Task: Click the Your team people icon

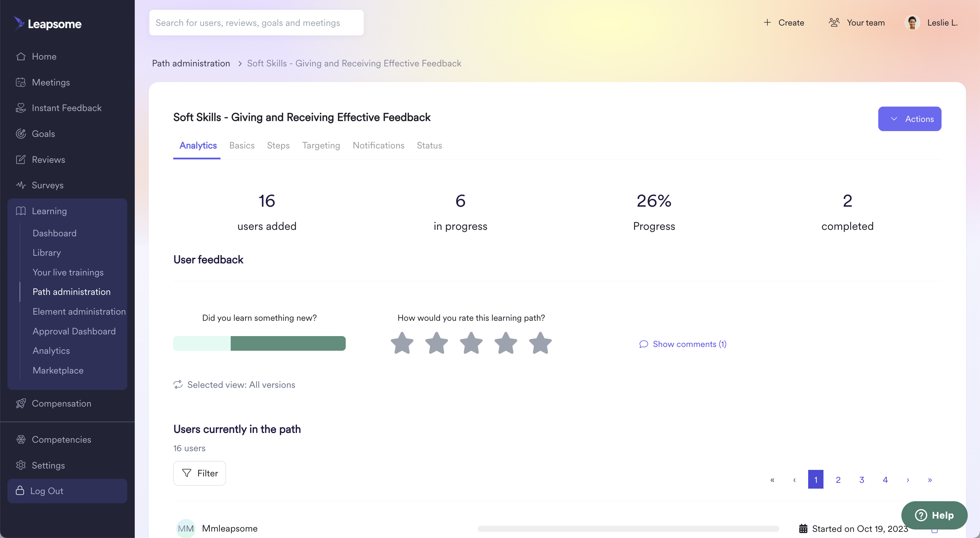Action: point(834,22)
